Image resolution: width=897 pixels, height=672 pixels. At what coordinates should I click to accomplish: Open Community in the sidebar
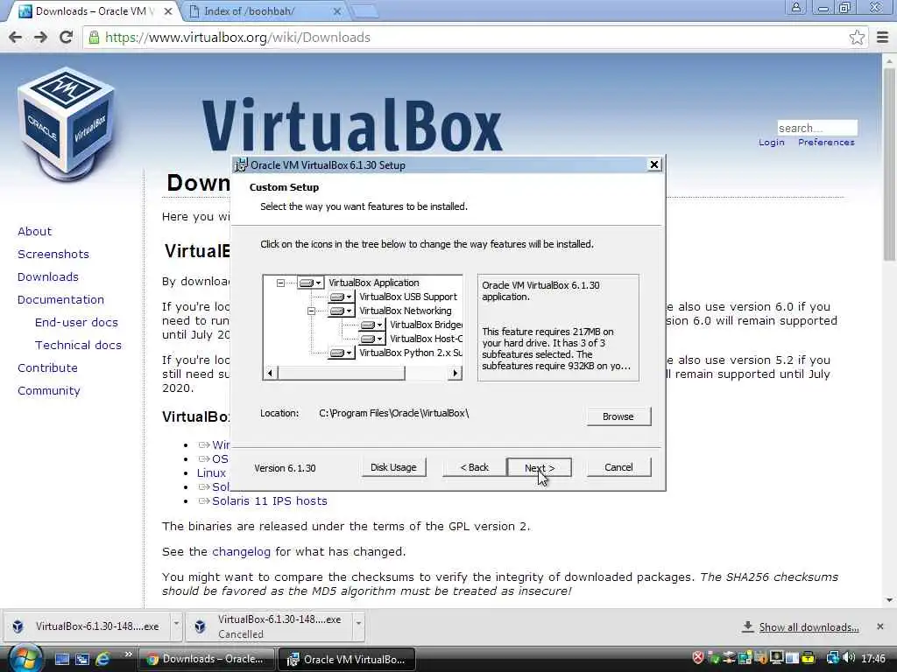click(x=49, y=391)
